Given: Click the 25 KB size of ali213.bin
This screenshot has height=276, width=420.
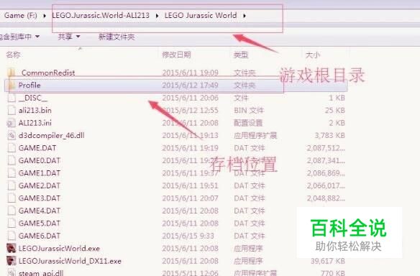Looking at the screenshot, I should 335,110.
